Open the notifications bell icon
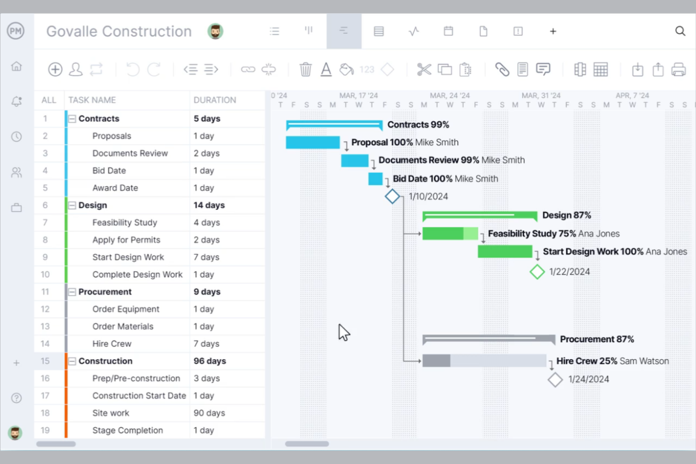 pyautogui.click(x=16, y=101)
